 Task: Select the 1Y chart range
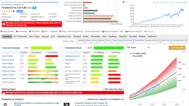164,3
